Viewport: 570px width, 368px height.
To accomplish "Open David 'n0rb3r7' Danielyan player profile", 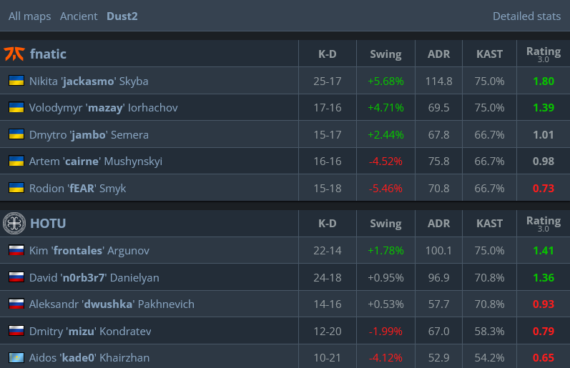I will (94, 277).
